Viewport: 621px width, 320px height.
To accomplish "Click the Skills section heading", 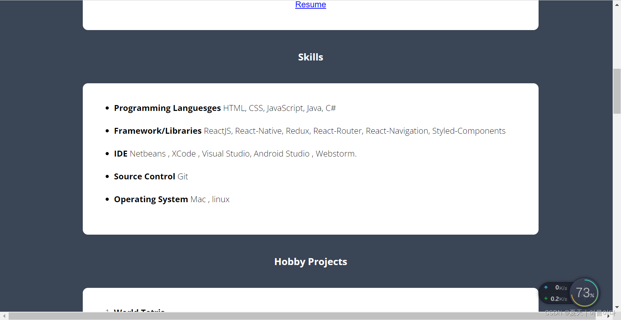I will 311,57.
